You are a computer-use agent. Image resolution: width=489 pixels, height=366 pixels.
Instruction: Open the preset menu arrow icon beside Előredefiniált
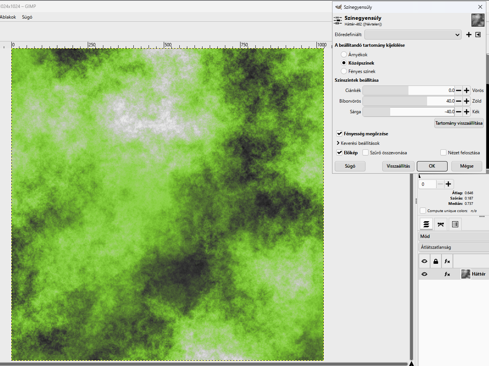coord(478,35)
